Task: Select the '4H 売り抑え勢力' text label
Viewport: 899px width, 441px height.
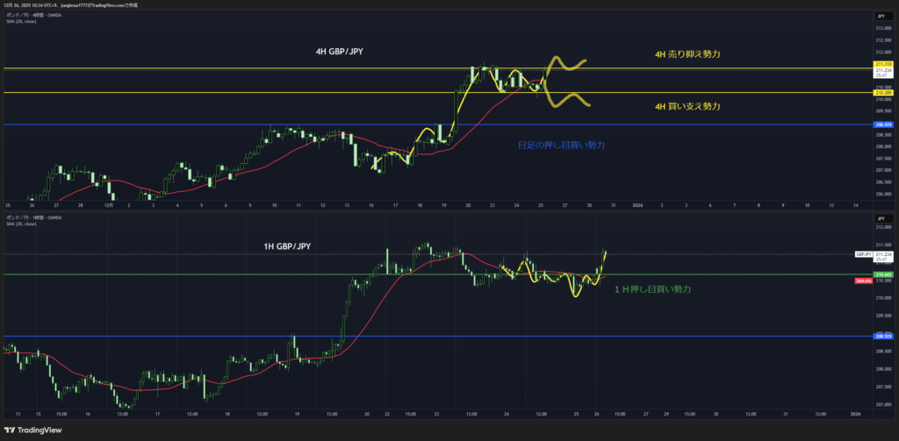Action: click(x=687, y=54)
